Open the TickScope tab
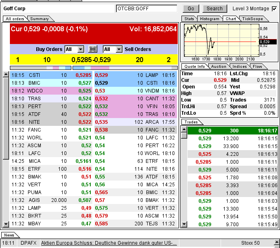Image resolution: width=280 pixels, height=248 pixels. point(252,19)
